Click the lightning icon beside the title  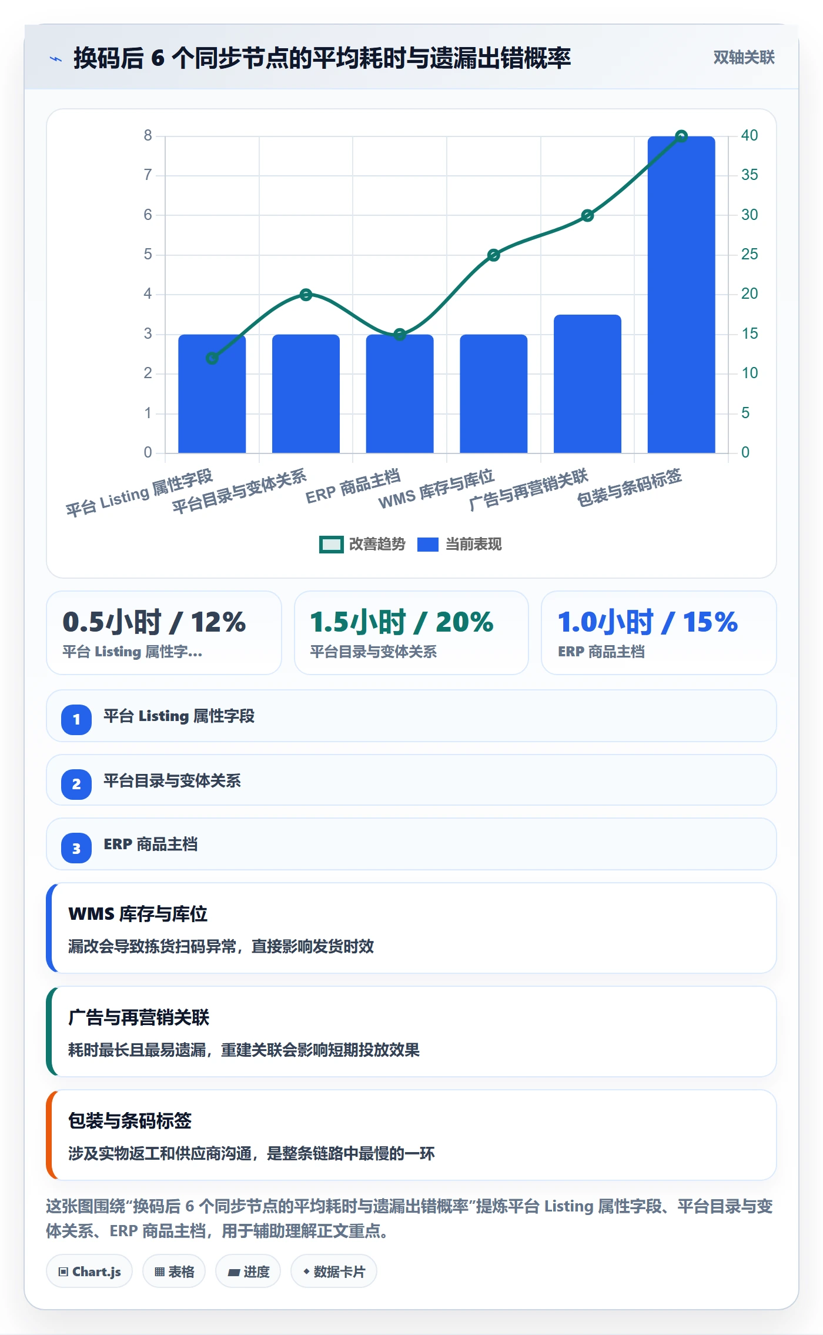pos(56,59)
